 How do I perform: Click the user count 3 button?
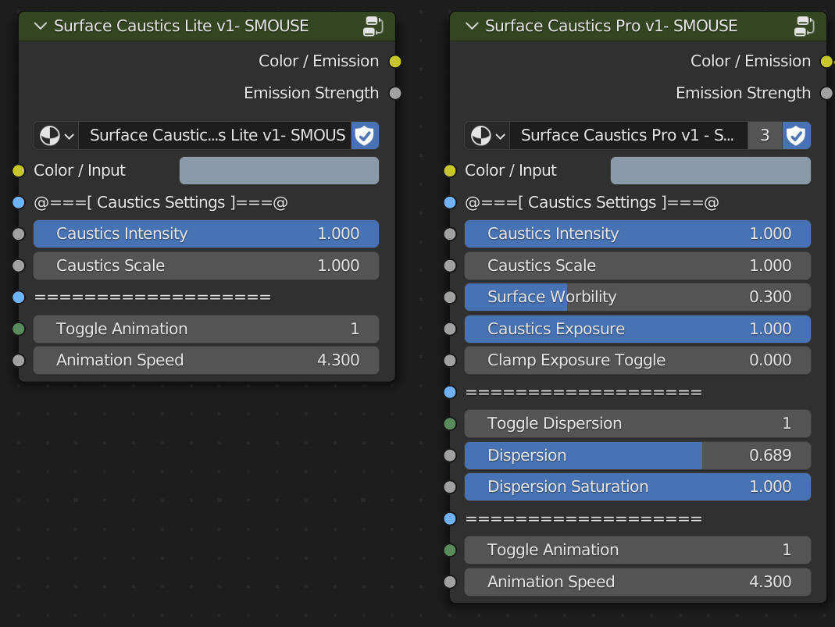[x=765, y=135]
